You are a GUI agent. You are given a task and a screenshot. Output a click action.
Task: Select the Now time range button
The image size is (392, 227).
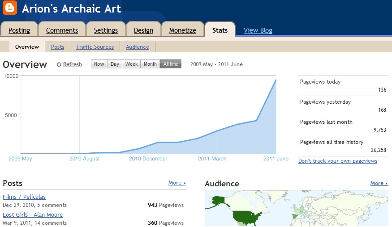[x=99, y=64]
